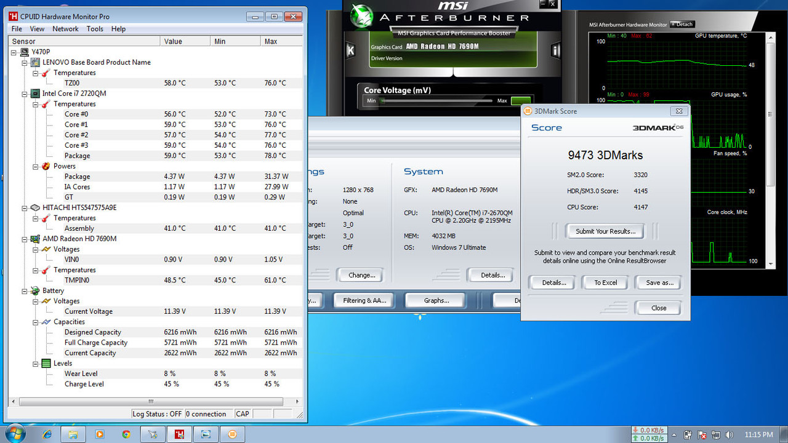Open the Network menu in Hardware Monitor

(65, 29)
